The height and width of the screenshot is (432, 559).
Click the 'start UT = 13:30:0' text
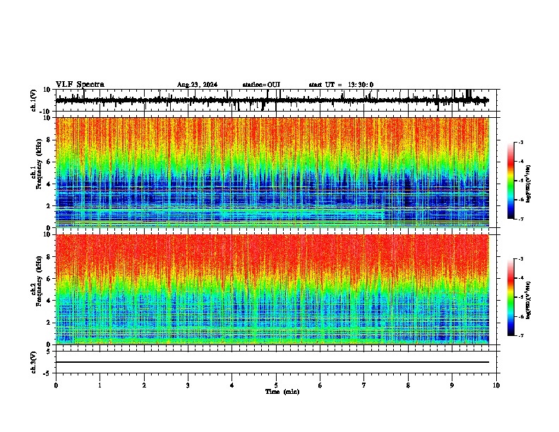[341, 85]
